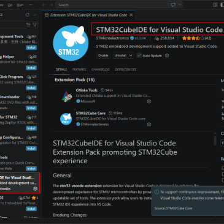This screenshot has width=224, height=224.
Task: Refresh the extensions list
Action: point(28,15)
